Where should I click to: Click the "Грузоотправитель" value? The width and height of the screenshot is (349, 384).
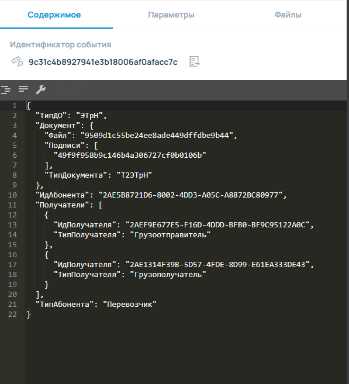click(170, 234)
